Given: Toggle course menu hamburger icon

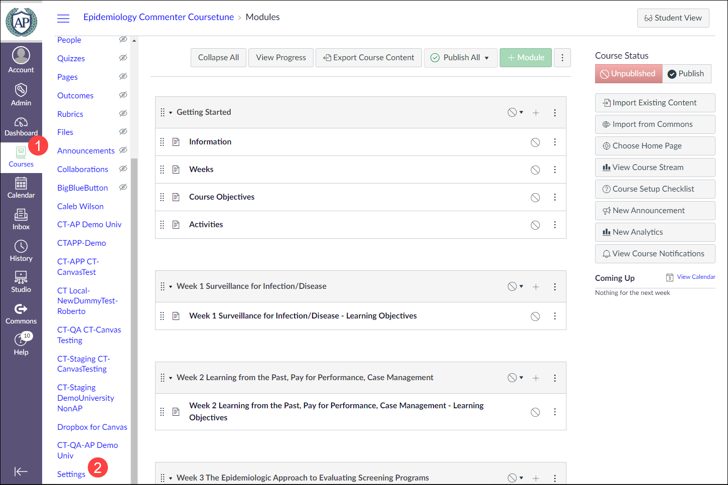Looking at the screenshot, I should point(63,19).
